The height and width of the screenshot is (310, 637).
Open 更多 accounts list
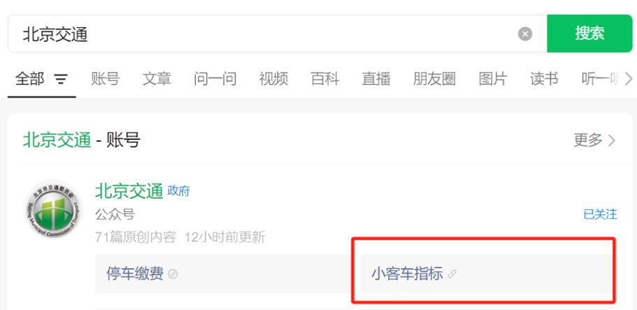[x=594, y=140]
